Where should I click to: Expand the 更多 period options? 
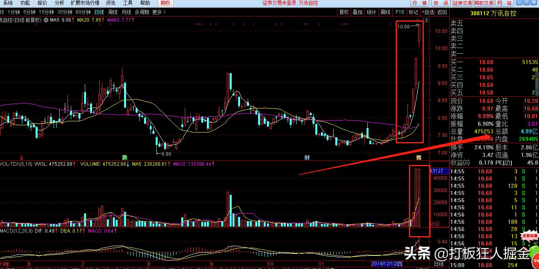tap(158, 12)
